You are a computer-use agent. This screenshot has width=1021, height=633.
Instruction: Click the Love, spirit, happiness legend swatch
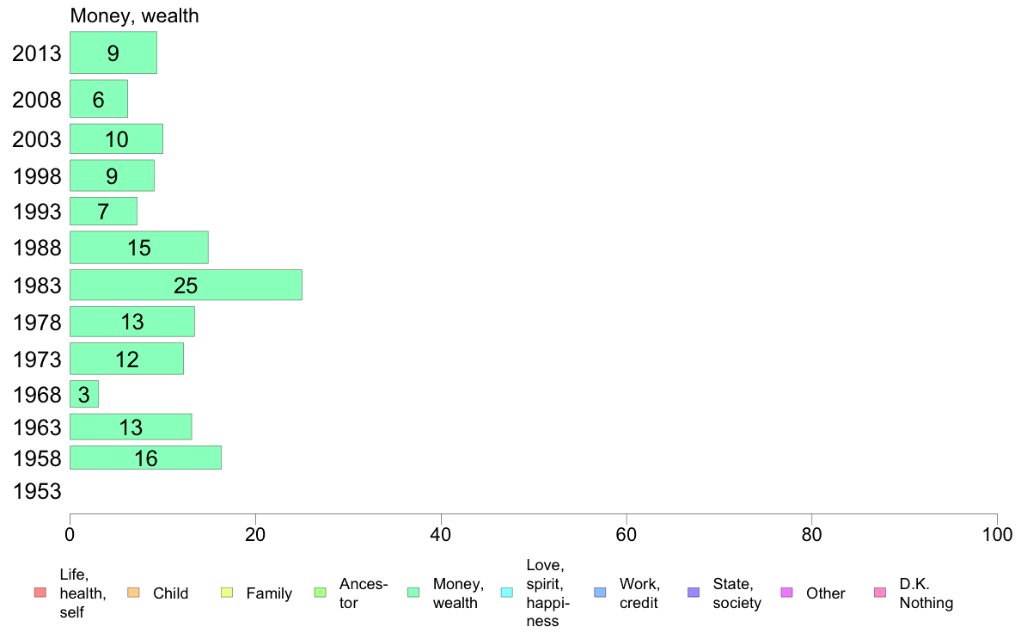pyautogui.click(x=506, y=593)
